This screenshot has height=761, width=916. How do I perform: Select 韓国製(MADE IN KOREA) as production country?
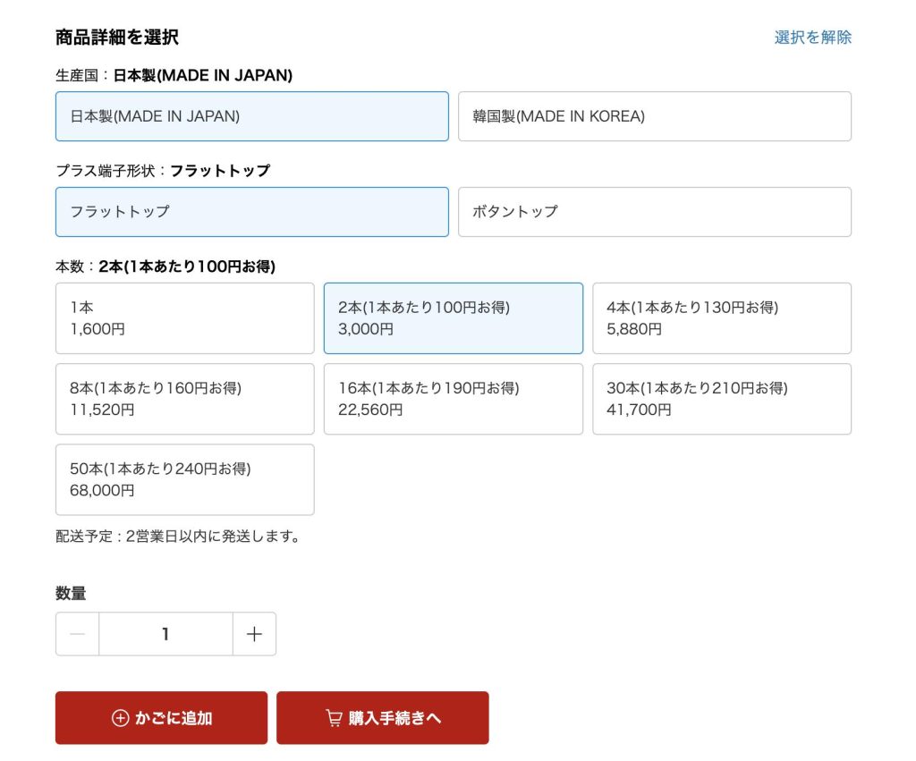pyautogui.click(x=655, y=116)
